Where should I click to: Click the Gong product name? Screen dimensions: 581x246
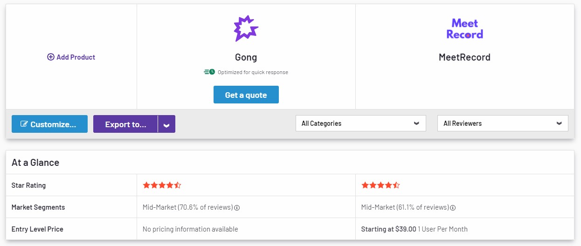click(246, 57)
